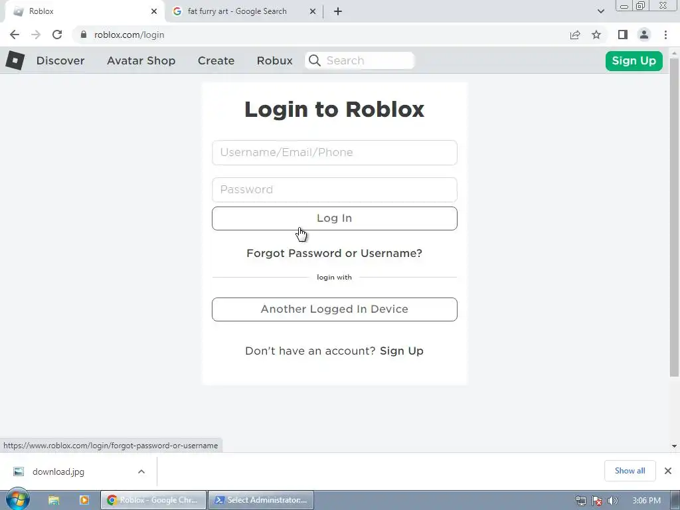
Task: Click Roblox - Google Chrome taskbar button
Action: (153, 500)
